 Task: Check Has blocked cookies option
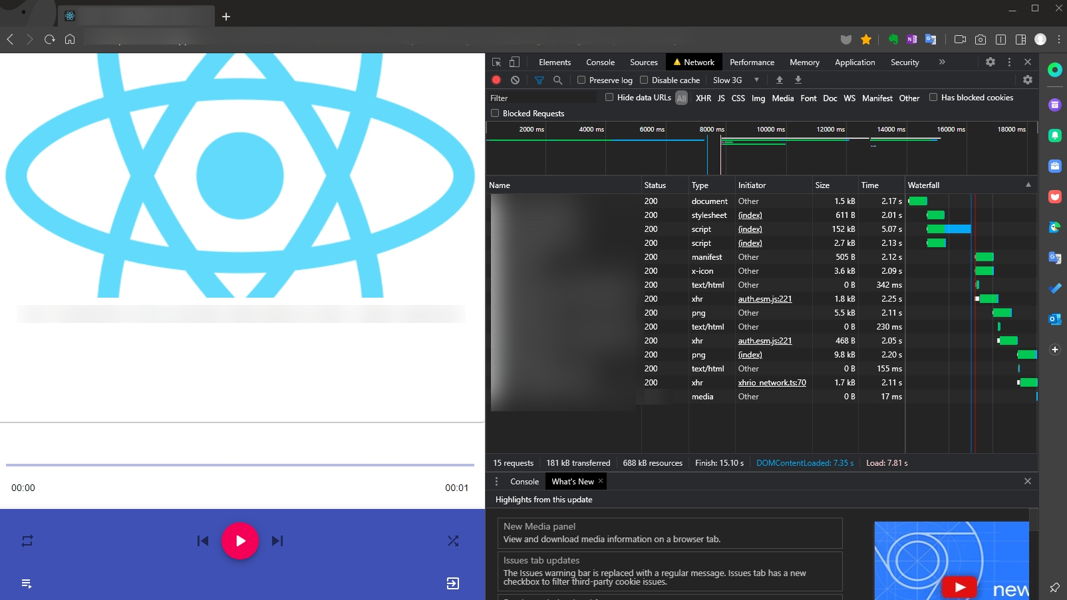(x=933, y=97)
